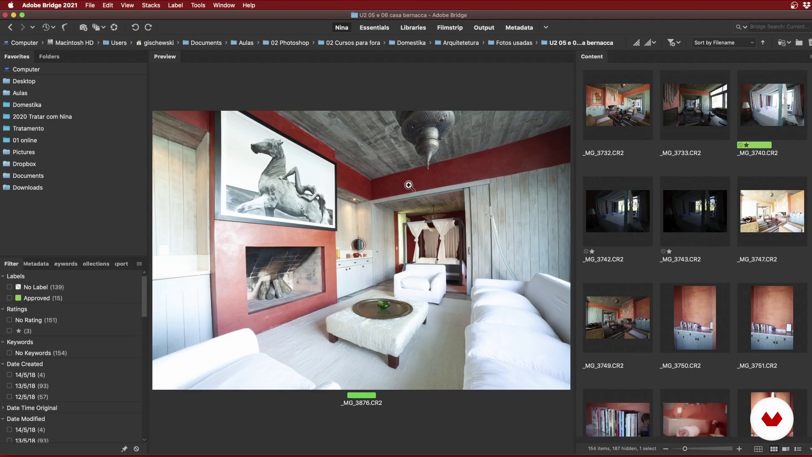
Task: Toggle the ascending order arrow
Action: (x=763, y=43)
